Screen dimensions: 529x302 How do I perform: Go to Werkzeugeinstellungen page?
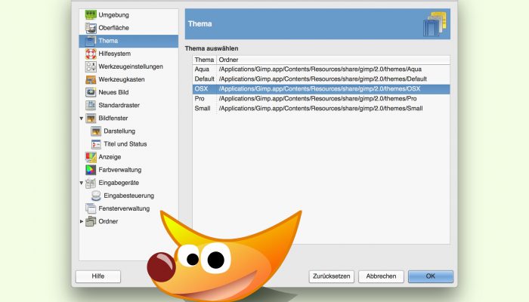tap(131, 66)
